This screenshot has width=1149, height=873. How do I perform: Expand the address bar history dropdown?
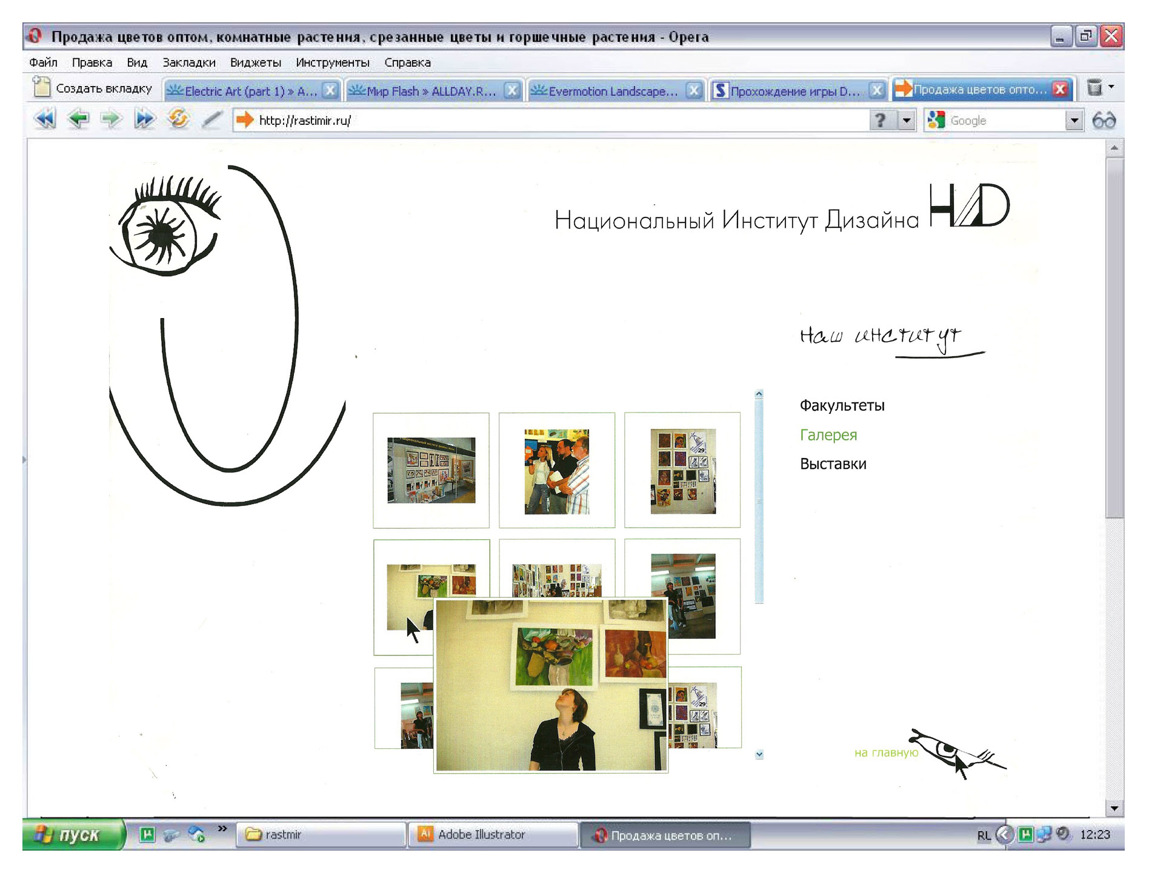click(906, 121)
